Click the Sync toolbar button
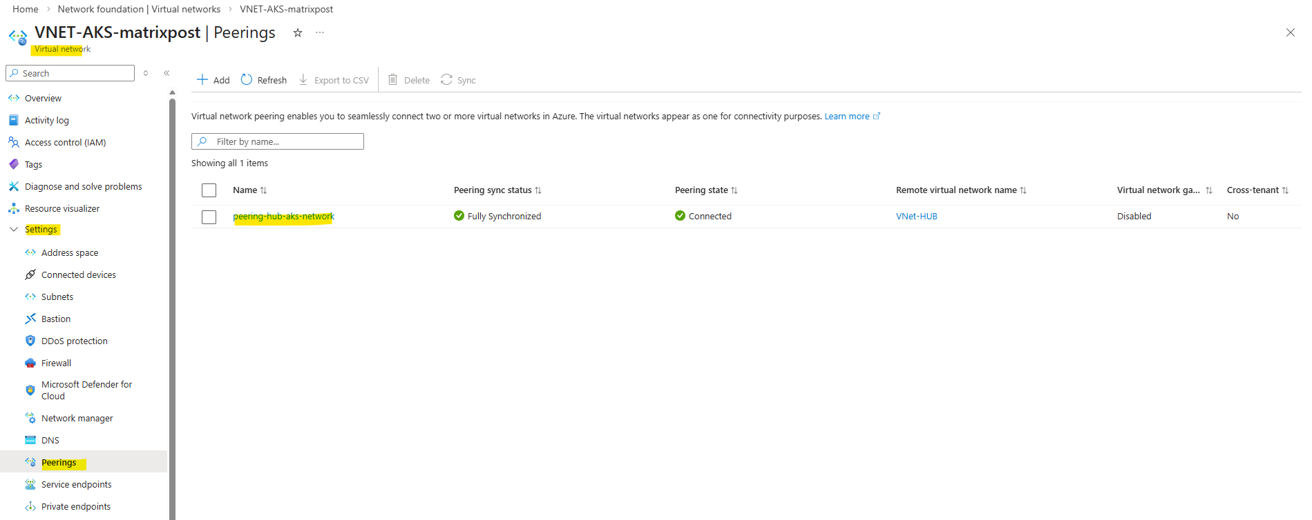 458,80
